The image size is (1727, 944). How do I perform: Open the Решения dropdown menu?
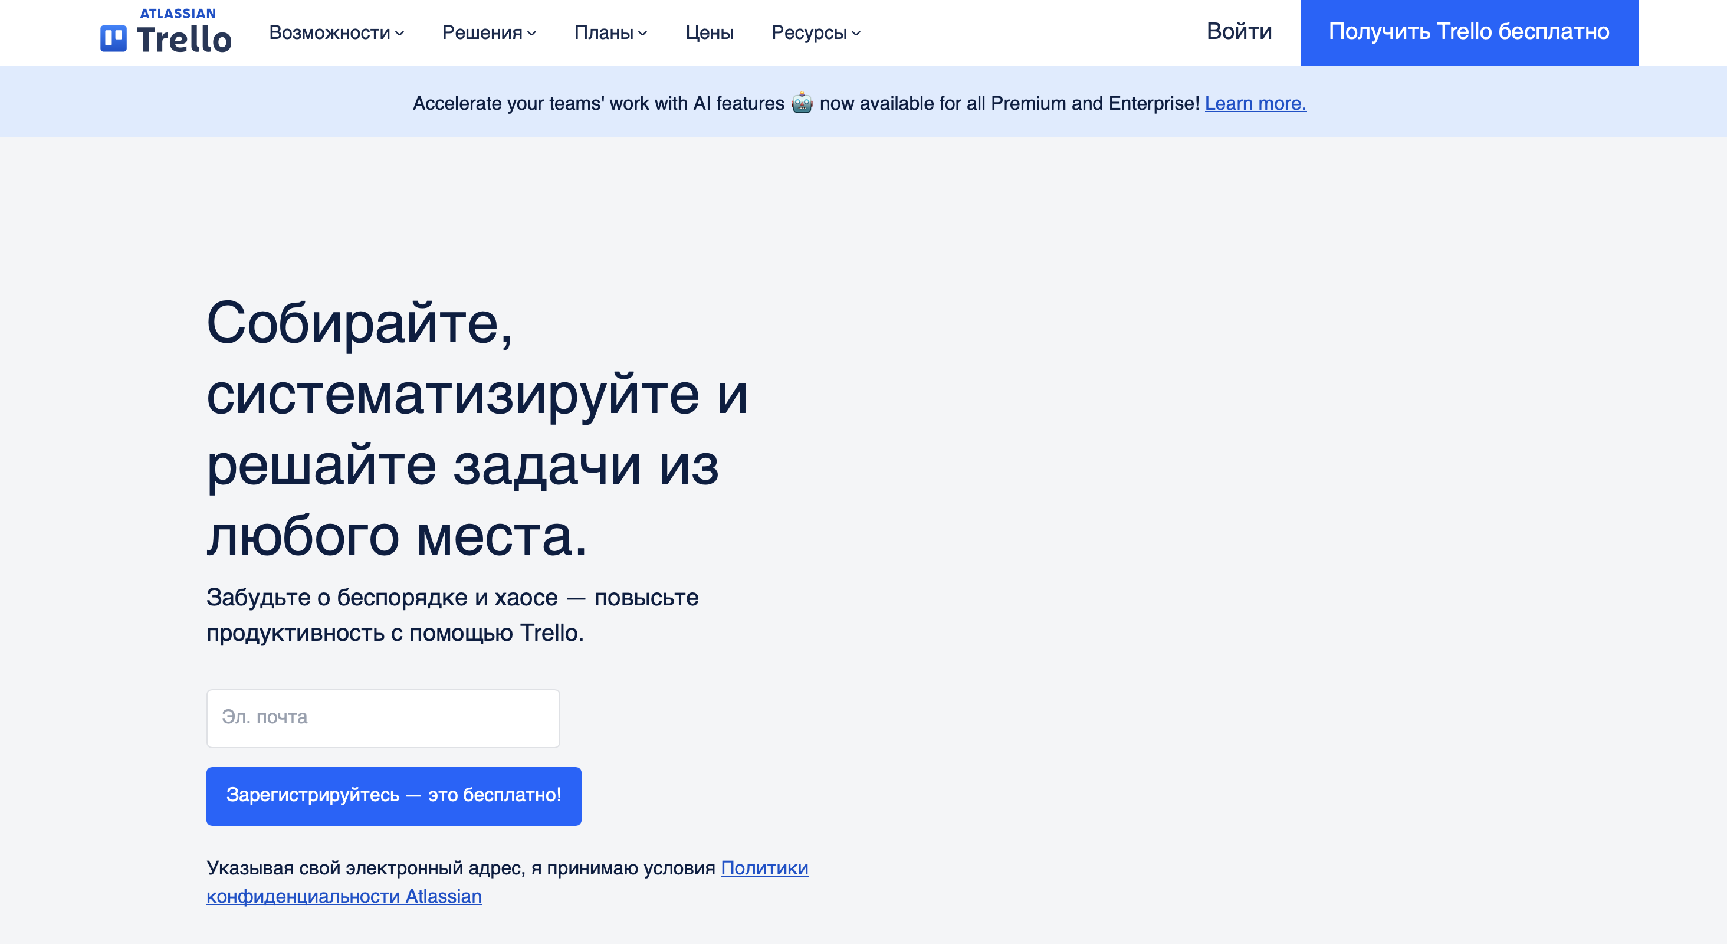pos(490,32)
